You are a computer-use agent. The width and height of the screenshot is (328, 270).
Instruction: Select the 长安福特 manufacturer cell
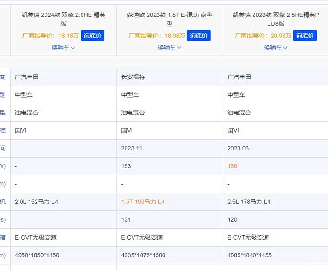pos(133,77)
